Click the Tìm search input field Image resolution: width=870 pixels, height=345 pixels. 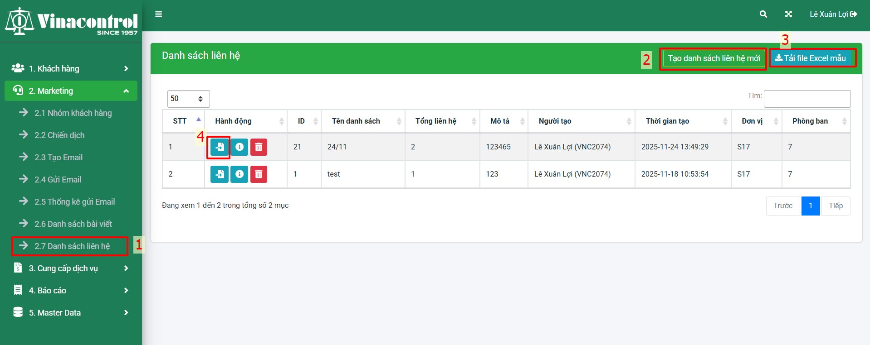806,99
